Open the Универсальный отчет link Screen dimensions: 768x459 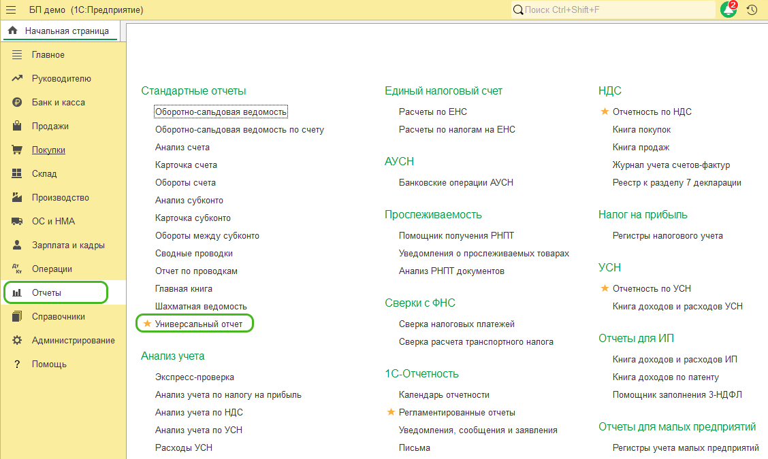pos(199,324)
